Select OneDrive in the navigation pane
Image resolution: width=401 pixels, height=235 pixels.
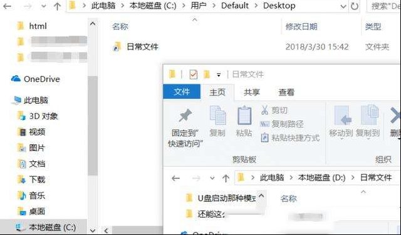(35, 79)
